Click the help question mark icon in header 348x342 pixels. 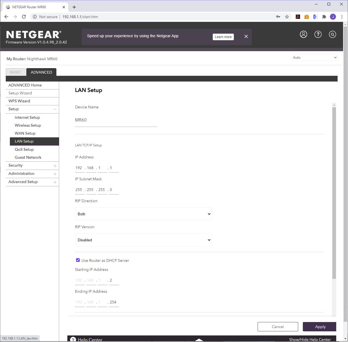(x=318, y=34)
